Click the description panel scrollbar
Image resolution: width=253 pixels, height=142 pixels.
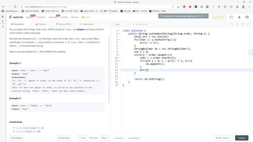(x=109, y=71)
